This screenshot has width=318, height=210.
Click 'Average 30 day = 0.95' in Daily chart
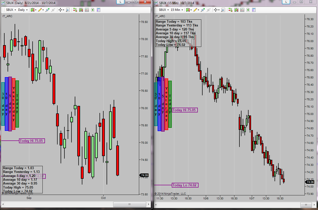[20, 184]
